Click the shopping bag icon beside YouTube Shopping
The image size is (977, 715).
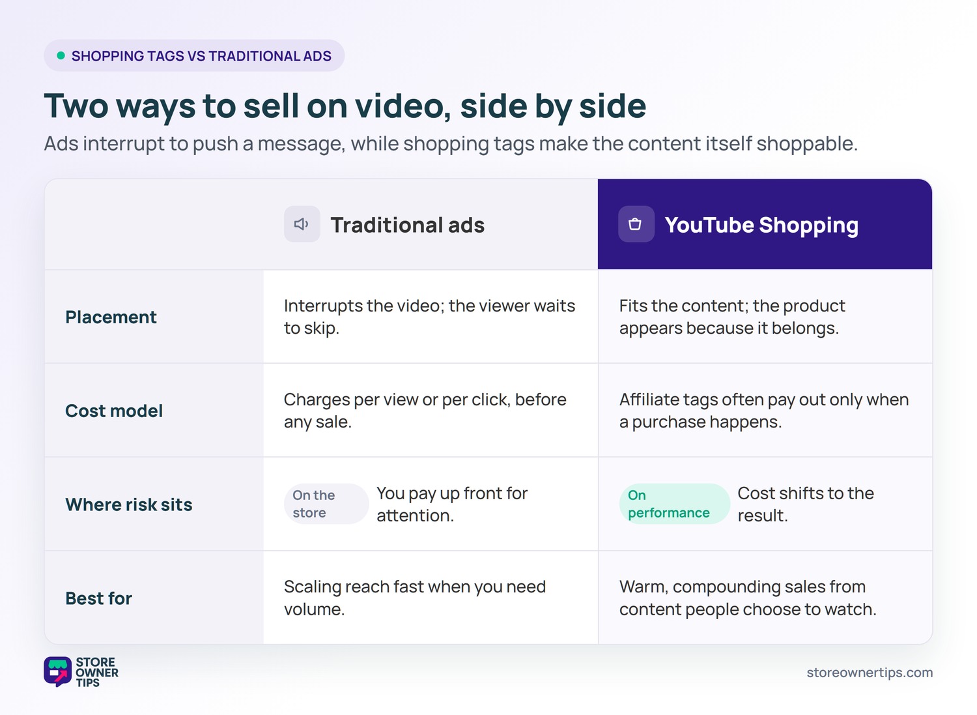tap(636, 224)
